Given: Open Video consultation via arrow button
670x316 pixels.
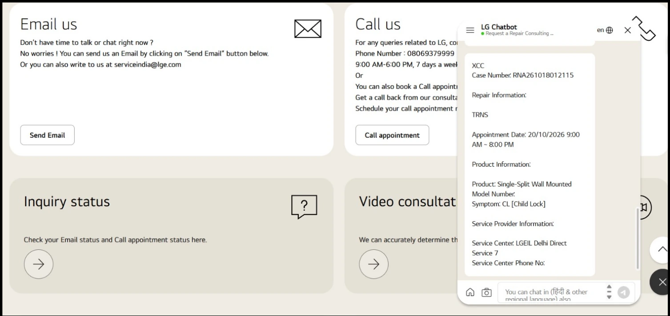Looking at the screenshot, I should pyautogui.click(x=373, y=264).
